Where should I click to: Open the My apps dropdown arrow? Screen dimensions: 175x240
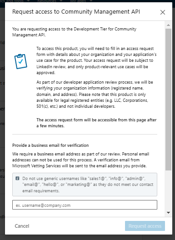pyautogui.click(x=91, y=1)
